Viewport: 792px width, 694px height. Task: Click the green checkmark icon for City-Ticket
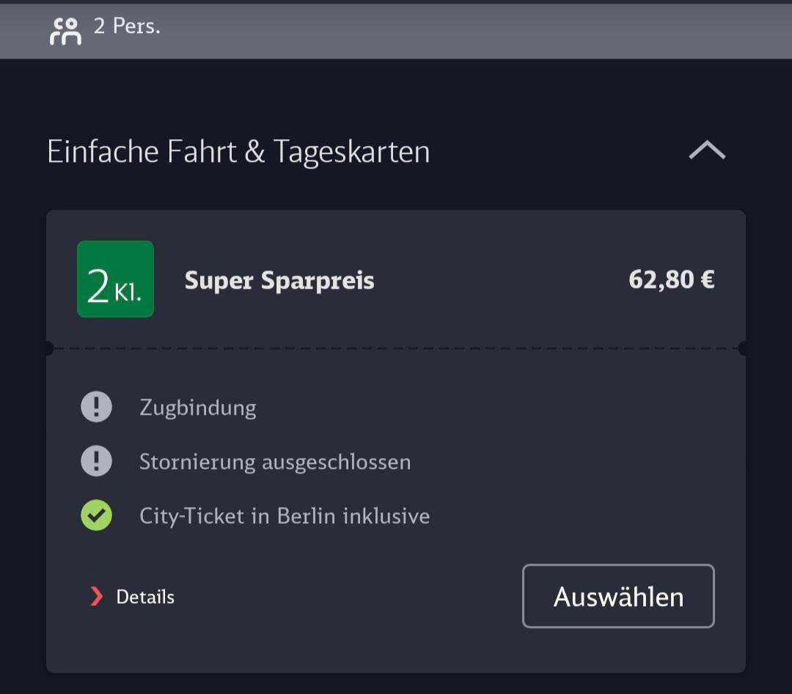coord(96,515)
